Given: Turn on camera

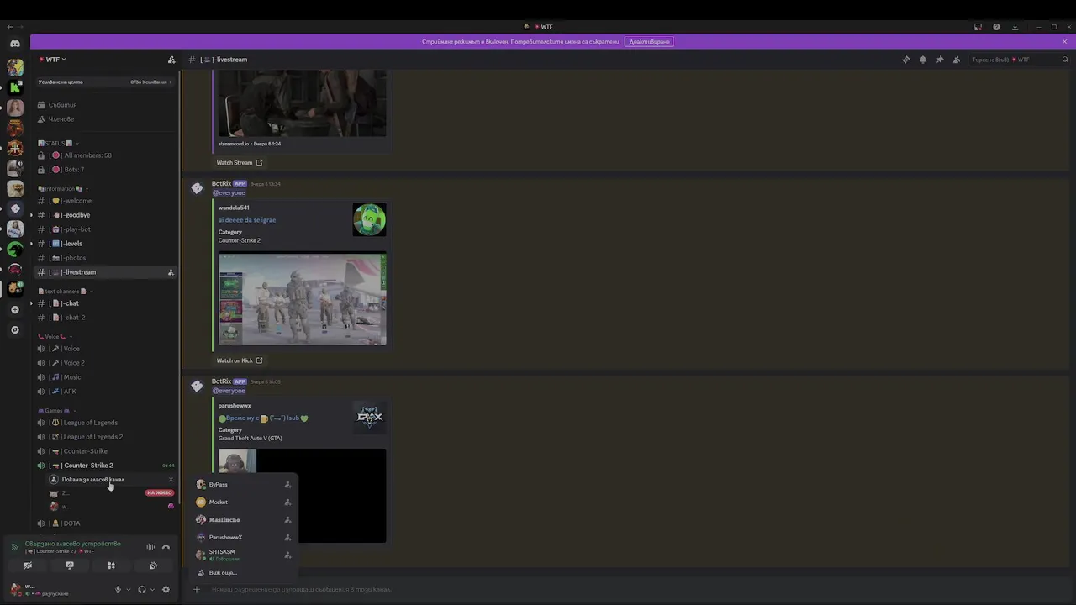Looking at the screenshot, I should 28,566.
